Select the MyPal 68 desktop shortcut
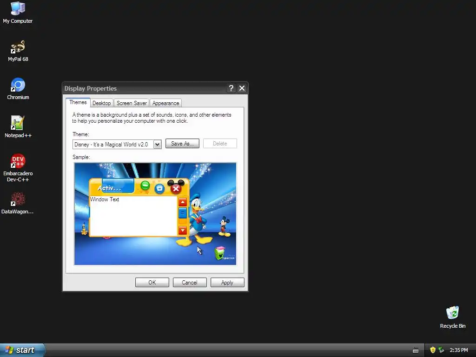Image resolution: width=476 pixels, height=357 pixels. pyautogui.click(x=18, y=51)
